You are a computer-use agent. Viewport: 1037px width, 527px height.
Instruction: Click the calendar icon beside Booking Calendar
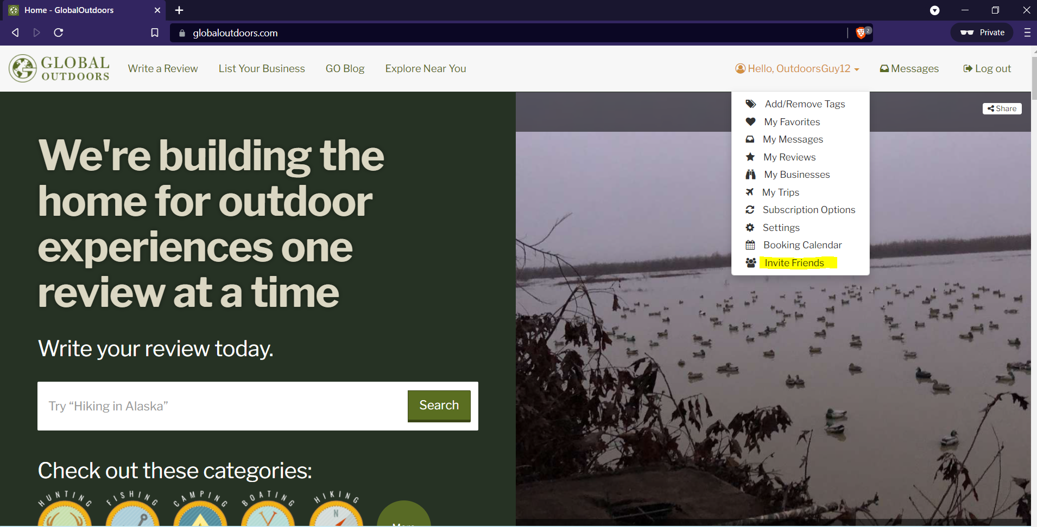(x=750, y=245)
